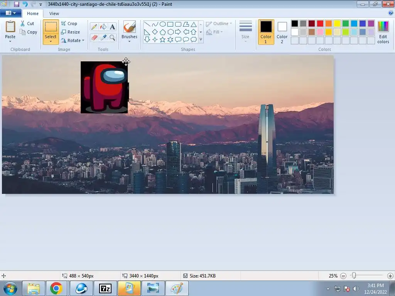The width and height of the screenshot is (395, 296).
Task: Click the Copy button
Action: [x=29, y=32]
